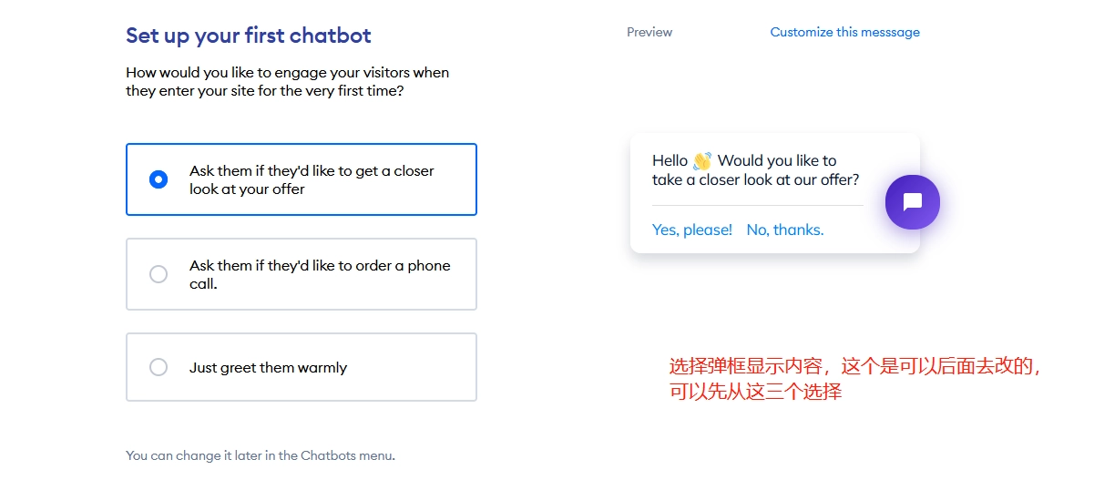Click the order a phone call option text
The image size is (1094, 480).
tap(320, 274)
